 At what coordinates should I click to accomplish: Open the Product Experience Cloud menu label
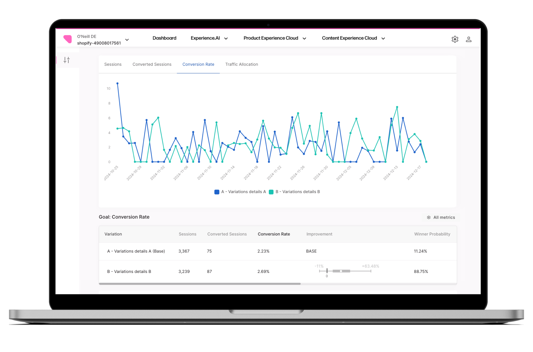[271, 38]
